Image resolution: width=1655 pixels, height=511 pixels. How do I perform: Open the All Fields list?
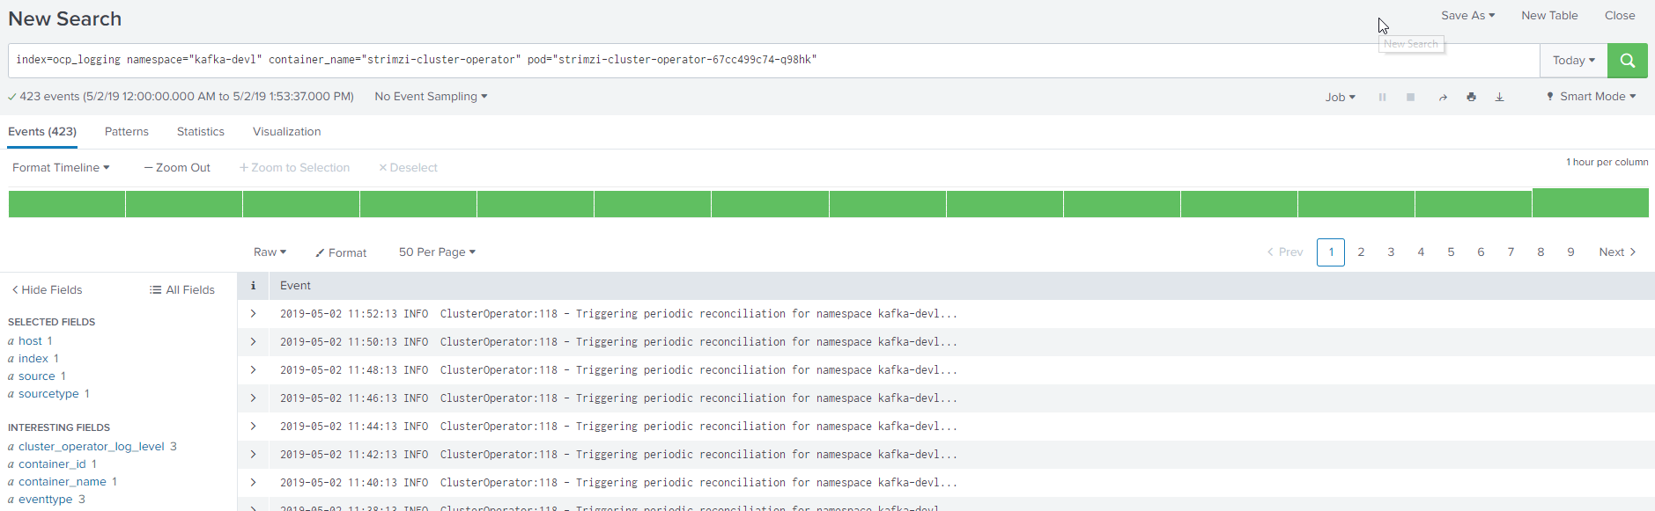point(182,289)
